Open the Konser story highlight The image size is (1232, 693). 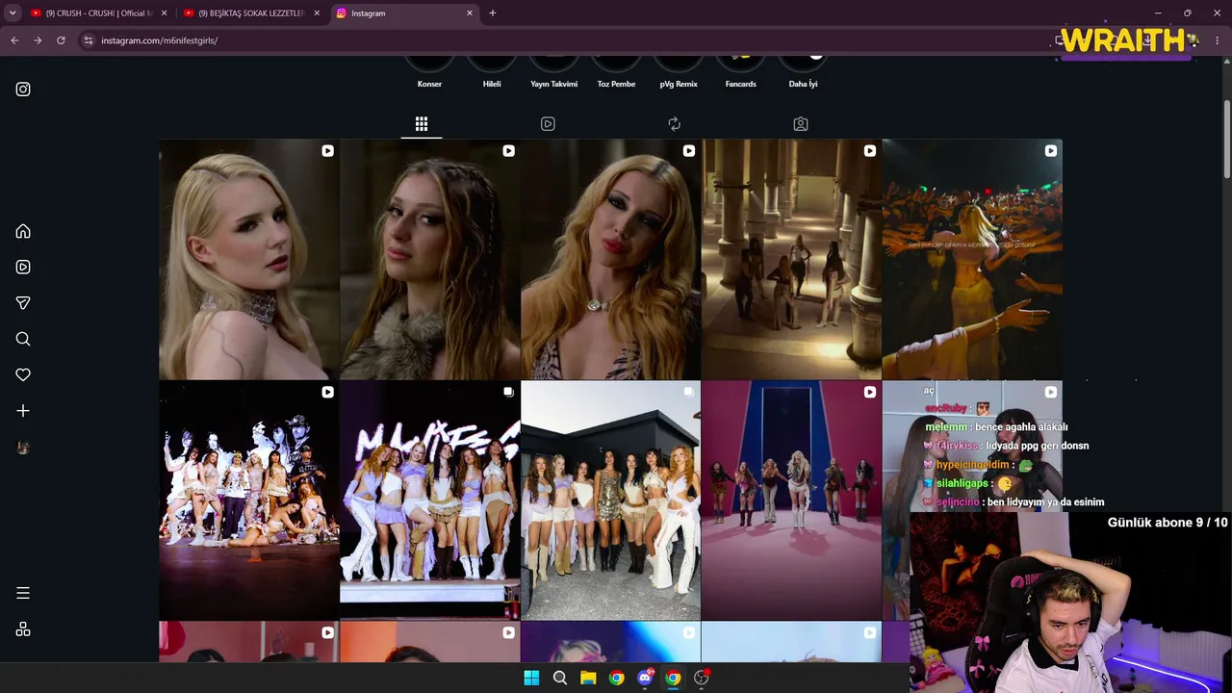coord(429,73)
